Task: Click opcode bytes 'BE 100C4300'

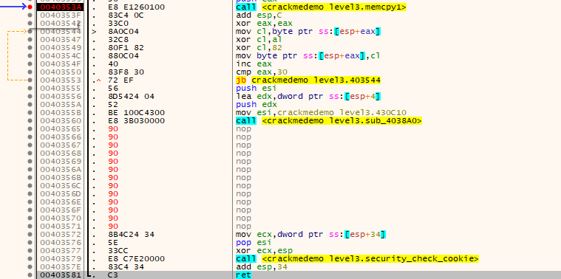Action: pos(136,112)
